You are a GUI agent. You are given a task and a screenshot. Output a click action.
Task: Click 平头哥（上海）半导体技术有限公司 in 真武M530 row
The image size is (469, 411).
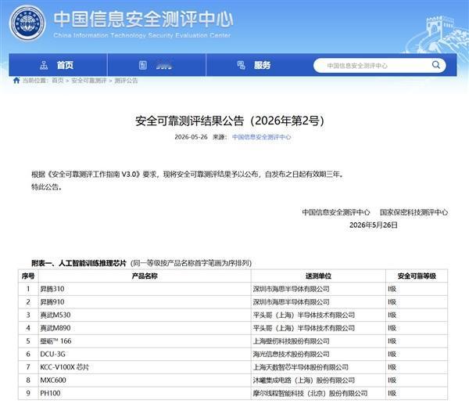304,315
